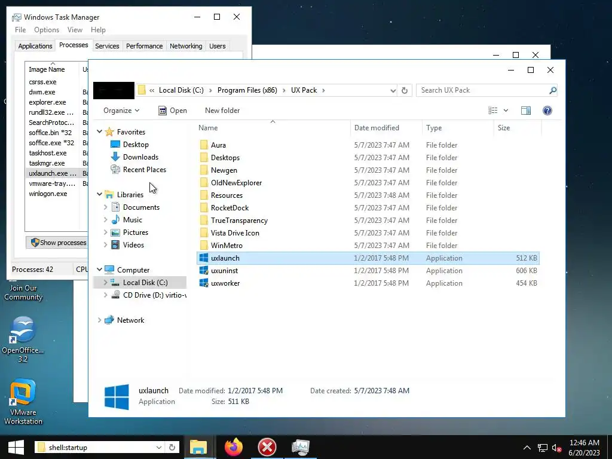Click the Aura folder icon

point(204,145)
